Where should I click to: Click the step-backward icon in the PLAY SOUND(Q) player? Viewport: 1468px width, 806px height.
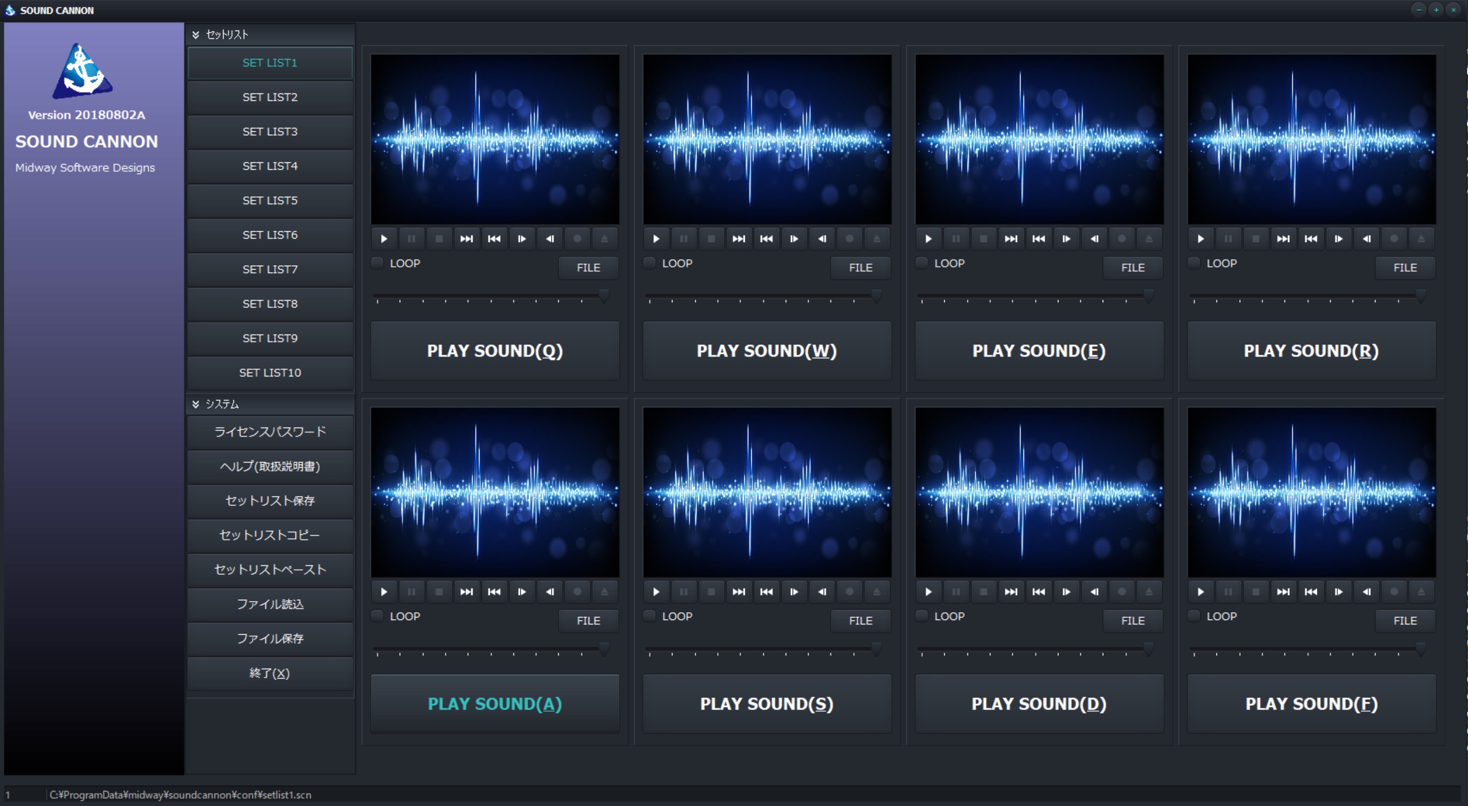click(x=549, y=239)
